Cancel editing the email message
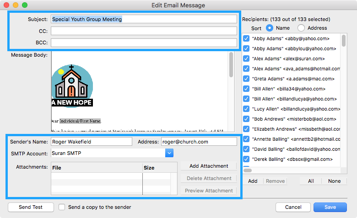Viewport: 357px width, 218px height. [293, 207]
